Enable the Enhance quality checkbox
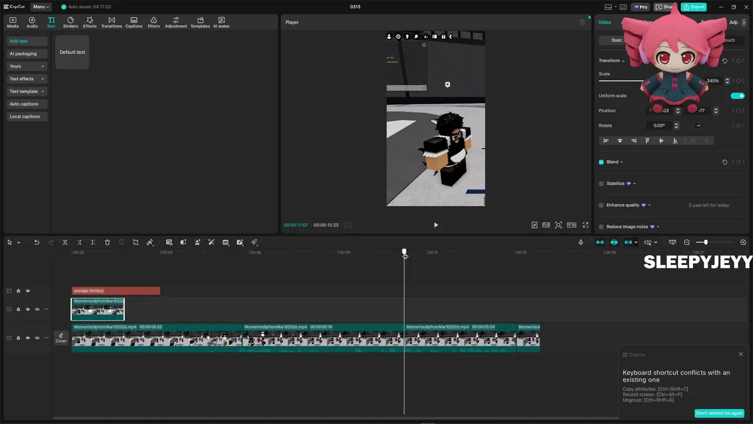Viewport: 753px width, 424px height. pos(601,206)
